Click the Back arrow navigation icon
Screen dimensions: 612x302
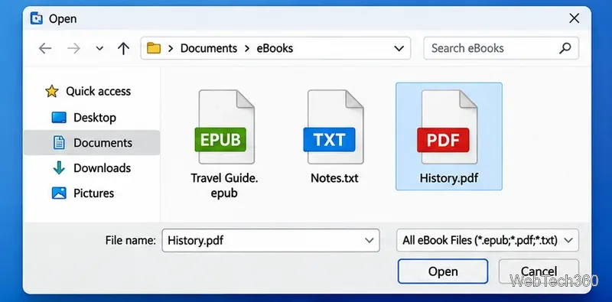point(45,48)
